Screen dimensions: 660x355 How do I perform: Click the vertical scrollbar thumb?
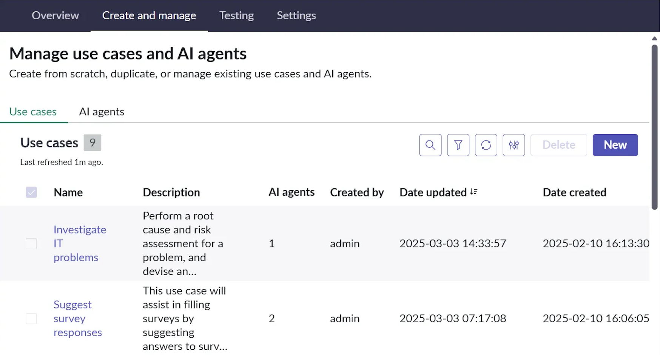point(654,127)
